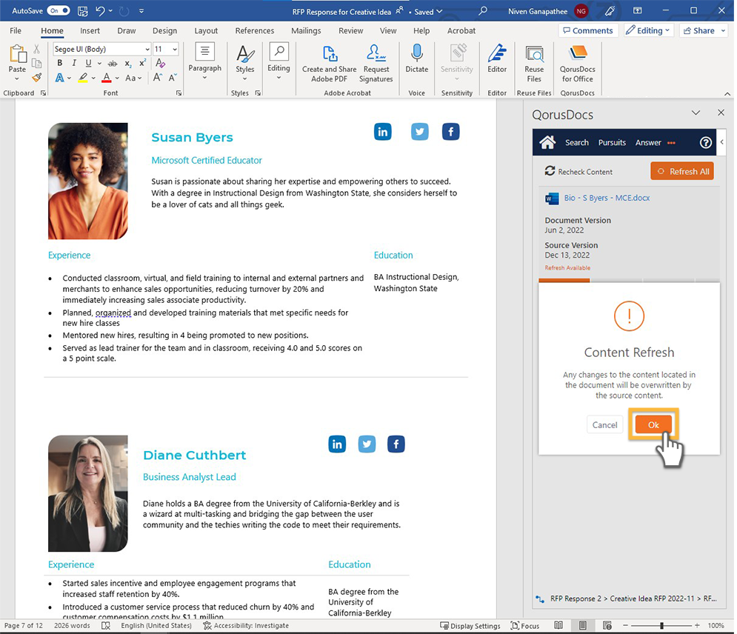Toggle AutoSave switch off
Screen dimensions: 737x634
59,11
